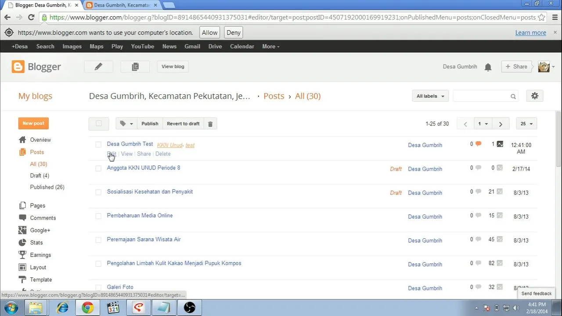Viewport: 562px width, 316px height.
Task: Click the user profile avatar
Action: click(544, 67)
